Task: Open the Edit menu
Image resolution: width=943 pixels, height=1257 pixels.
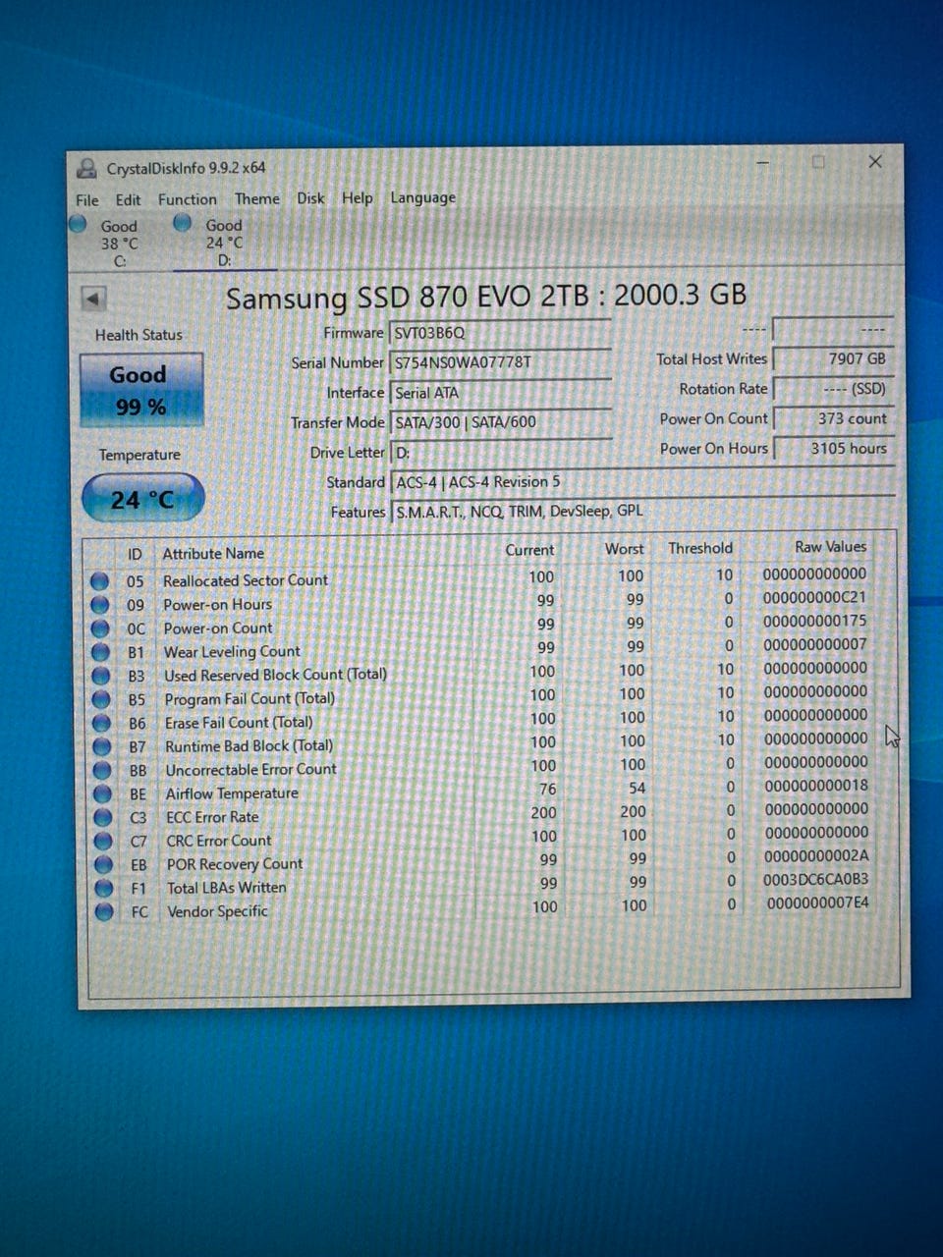Action: click(x=129, y=199)
